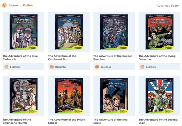
Task: Open the Priory School book cover
Action: pyautogui.click(x=69, y=95)
